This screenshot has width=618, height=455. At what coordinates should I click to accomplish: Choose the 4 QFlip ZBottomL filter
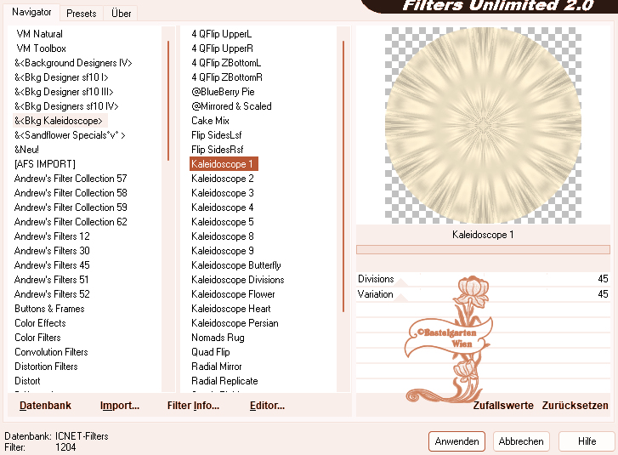click(226, 63)
